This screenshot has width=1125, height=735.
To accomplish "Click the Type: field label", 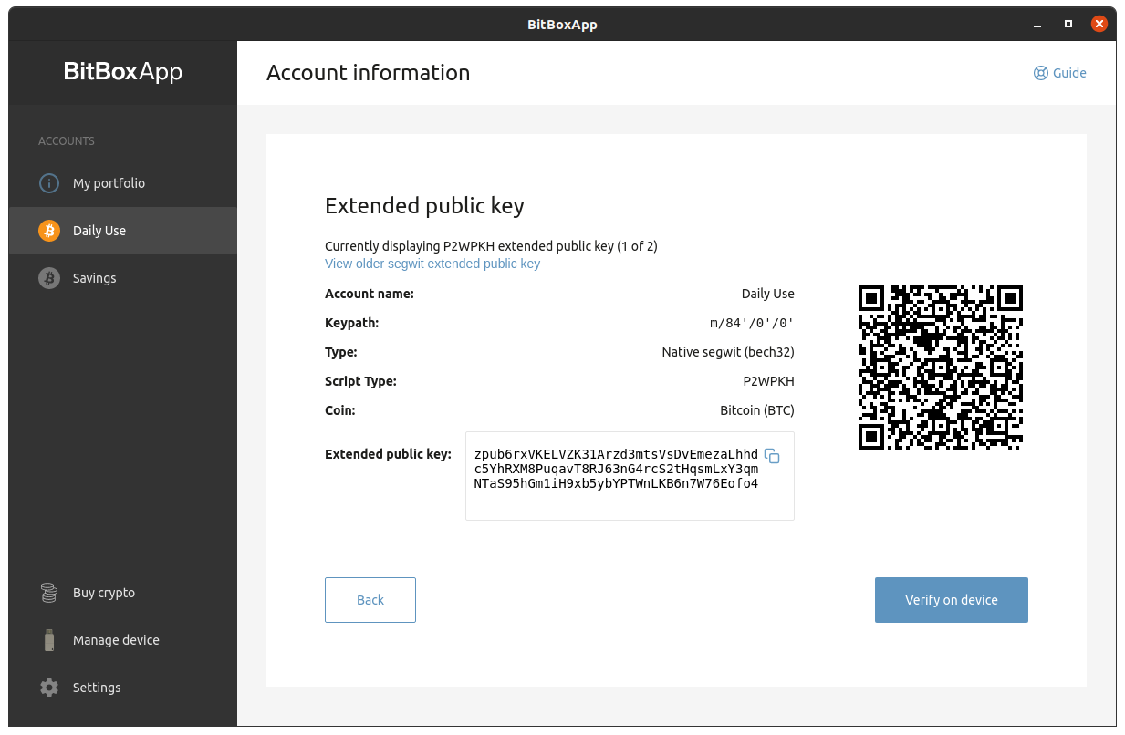I will (x=341, y=352).
